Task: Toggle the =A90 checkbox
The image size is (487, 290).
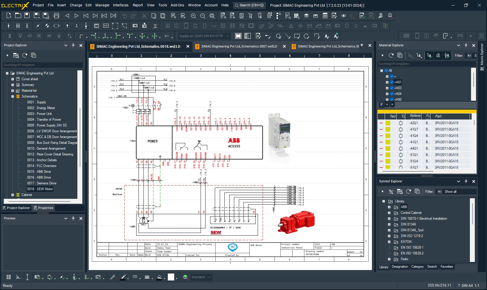Action: click(392, 100)
